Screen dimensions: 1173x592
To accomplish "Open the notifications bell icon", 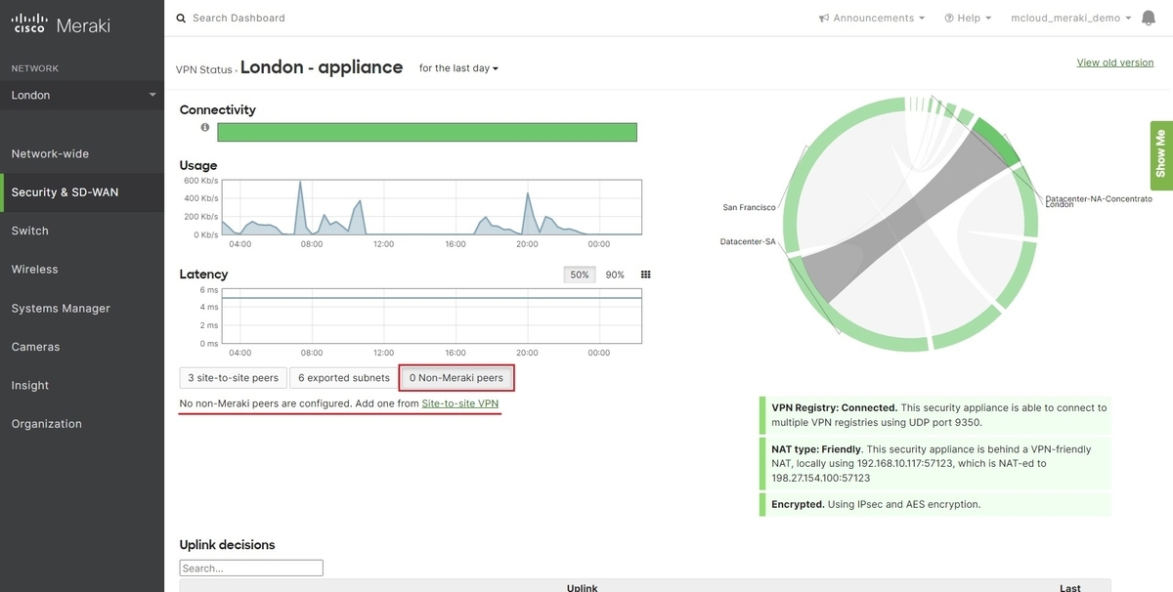I will (x=1149, y=19).
